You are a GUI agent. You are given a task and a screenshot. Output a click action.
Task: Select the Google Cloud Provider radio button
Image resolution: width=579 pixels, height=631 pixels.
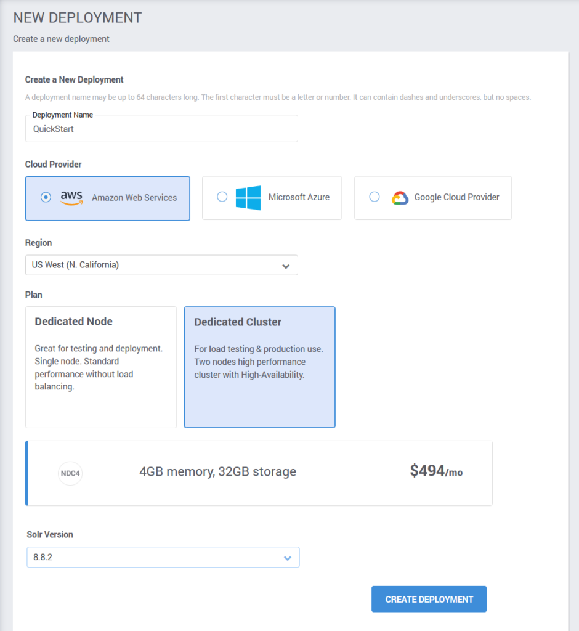coord(375,197)
